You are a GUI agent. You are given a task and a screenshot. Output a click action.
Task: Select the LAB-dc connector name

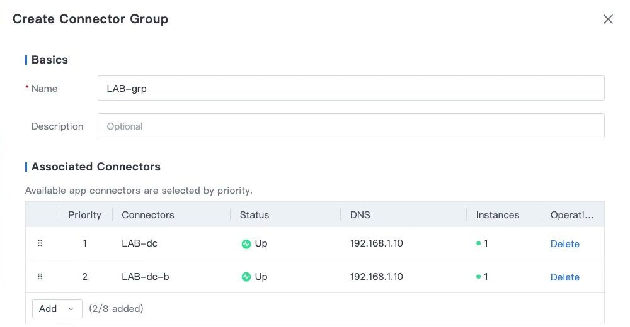tap(139, 243)
